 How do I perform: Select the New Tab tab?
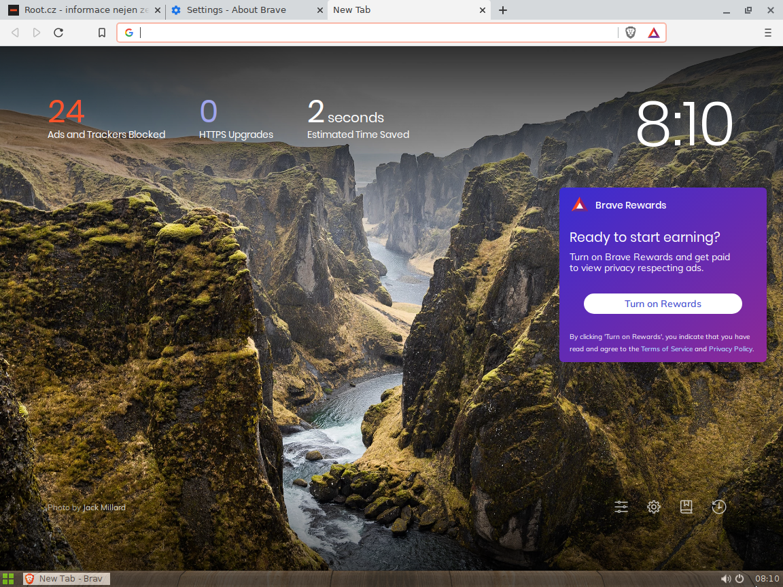408,10
